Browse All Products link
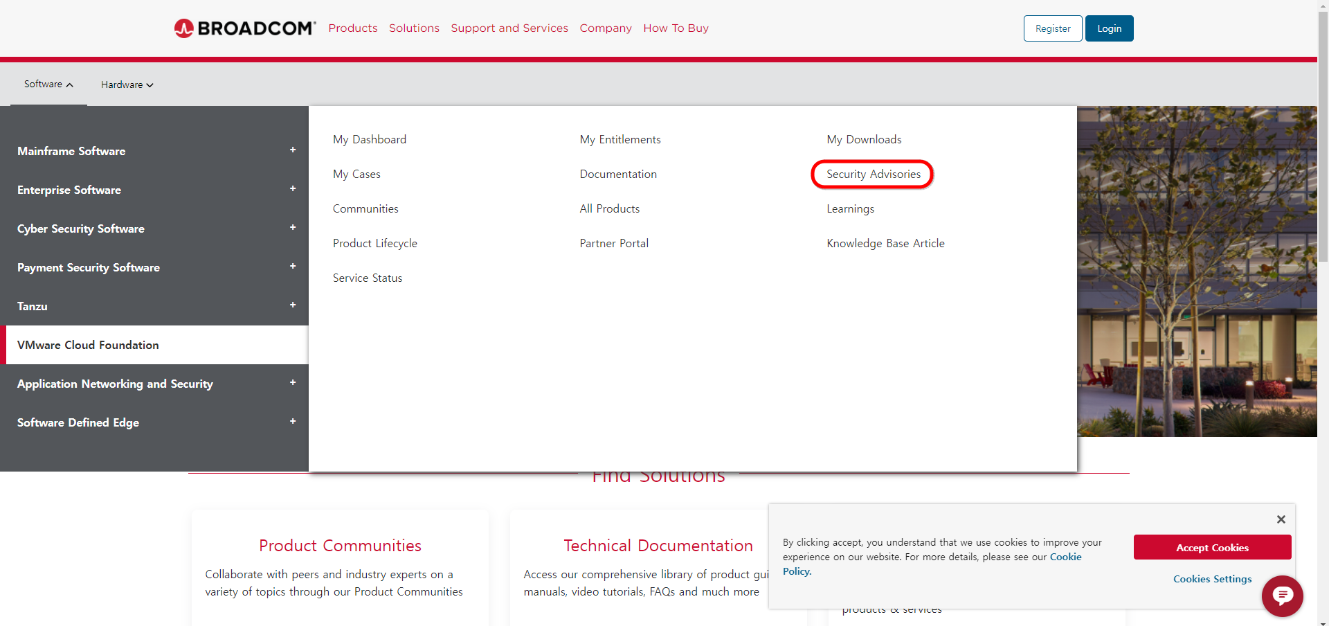Screen dimensions: 1329x626 [610, 209]
